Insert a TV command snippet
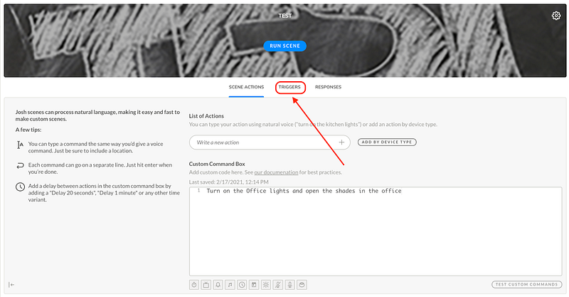 pyautogui.click(x=206, y=285)
